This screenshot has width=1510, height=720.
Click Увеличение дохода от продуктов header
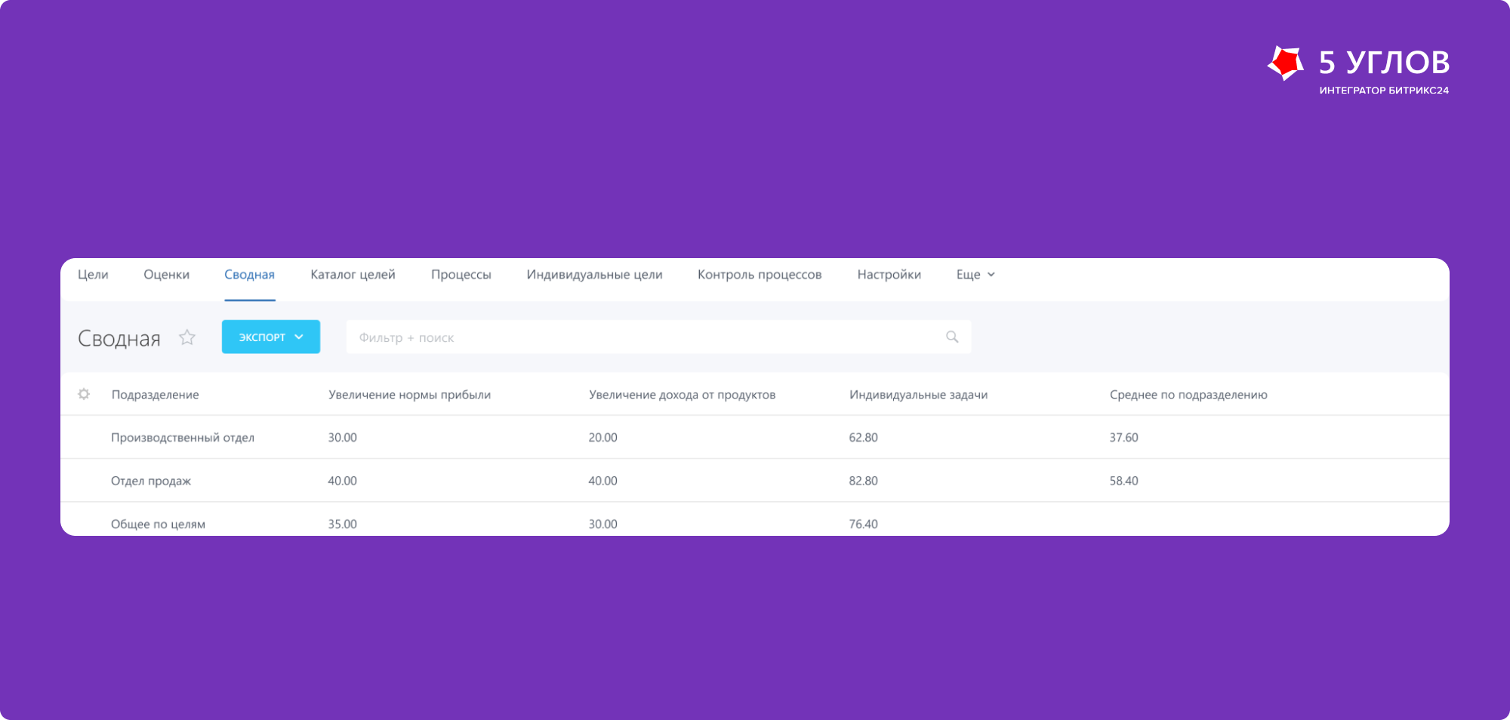(x=682, y=395)
